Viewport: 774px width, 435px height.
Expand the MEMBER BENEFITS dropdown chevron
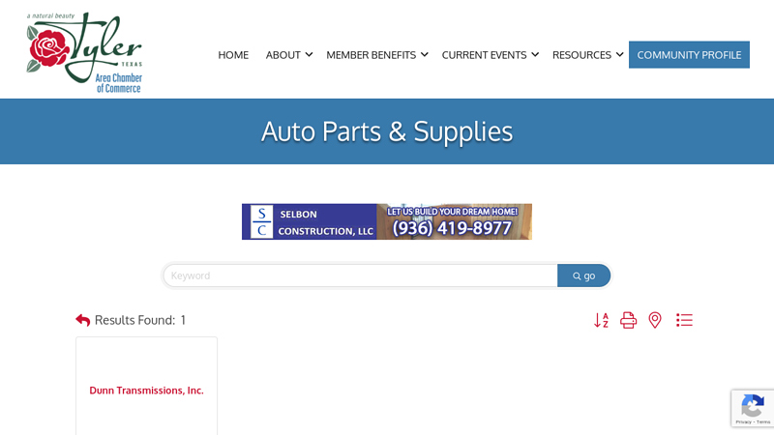(425, 55)
